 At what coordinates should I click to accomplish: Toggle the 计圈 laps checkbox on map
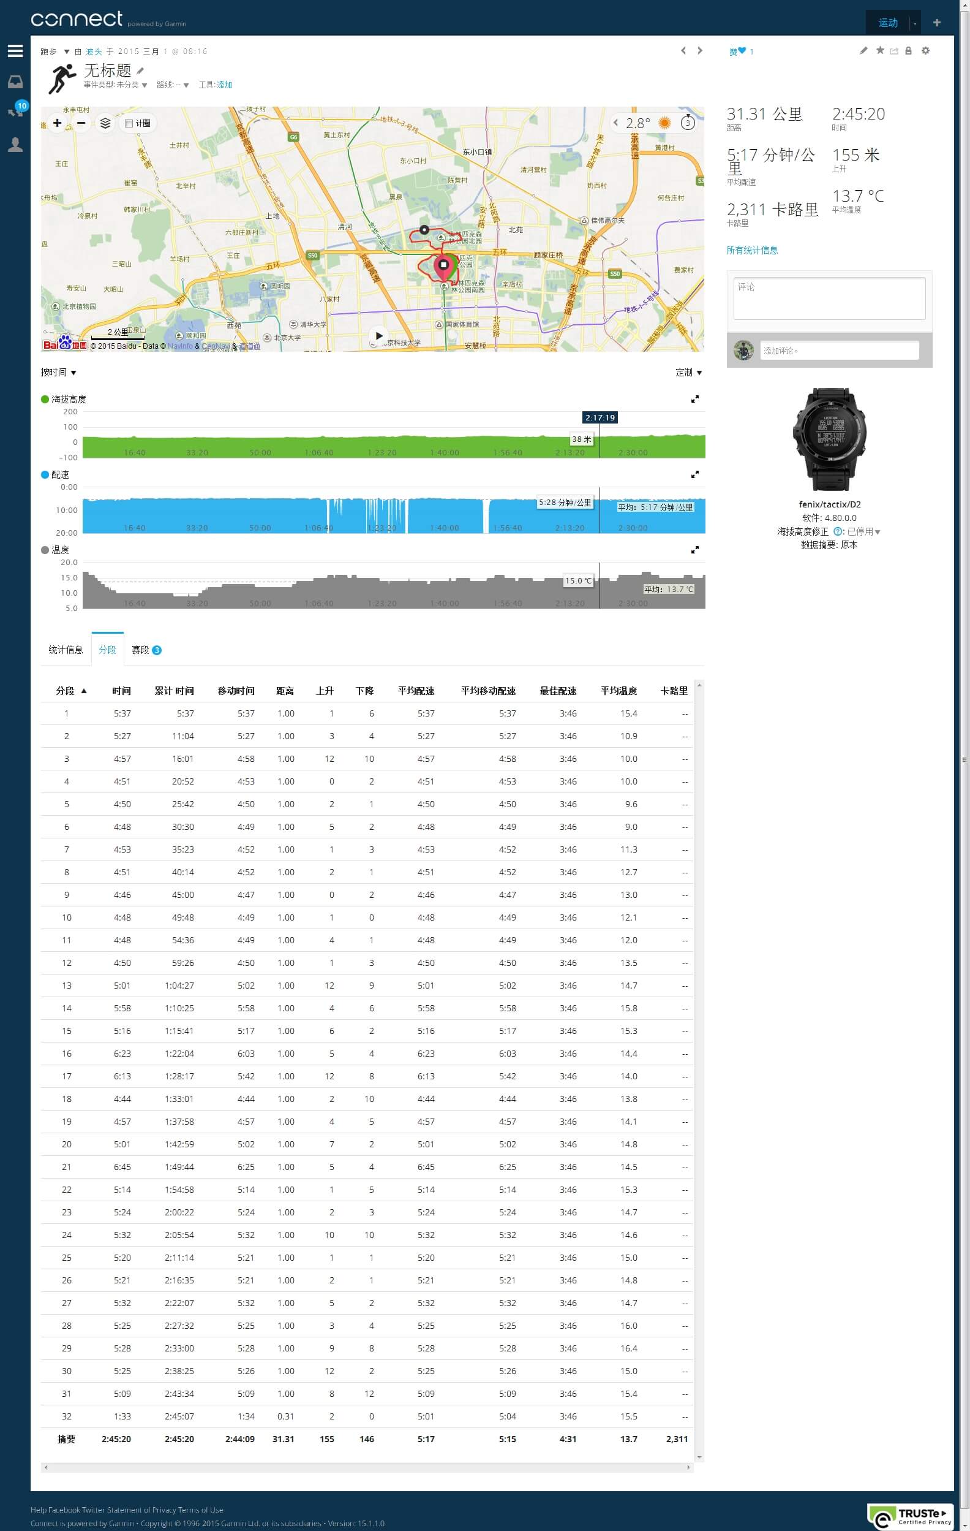(x=129, y=123)
